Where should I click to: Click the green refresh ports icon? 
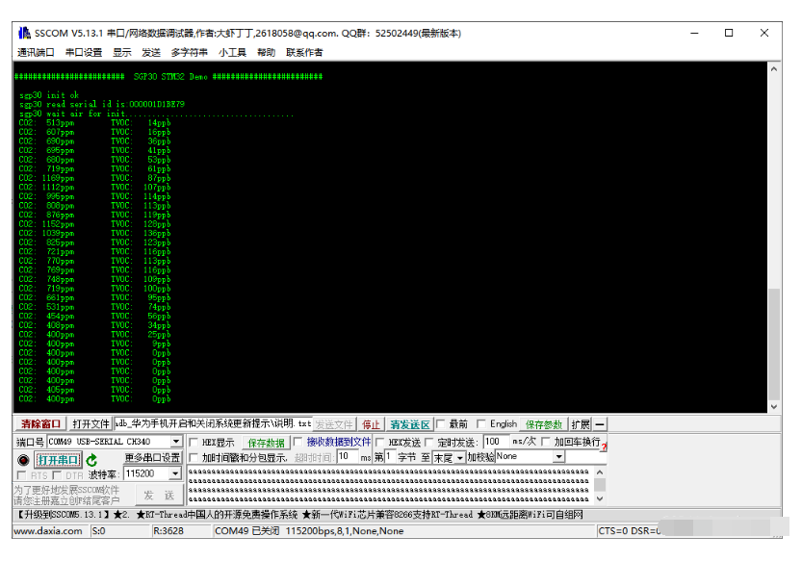point(91,460)
